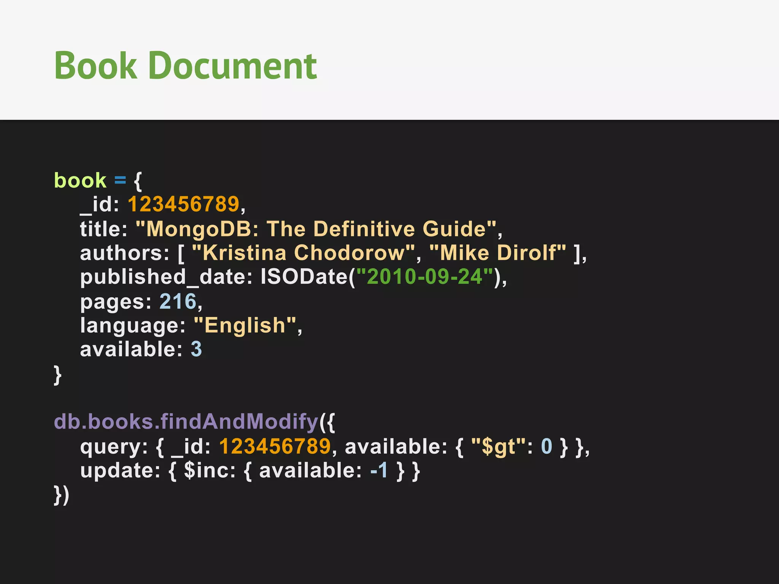Click the 'authors:' field name
Viewport: 779px width, 584px height.
pyautogui.click(x=124, y=253)
